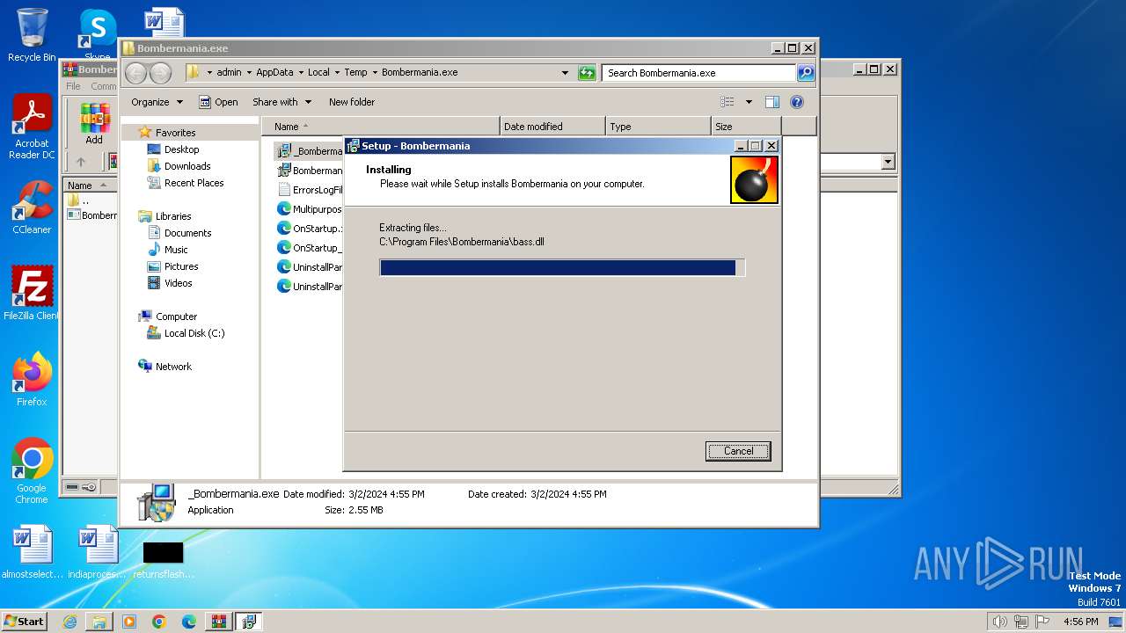The image size is (1126, 633).
Task: Select Local in the address path
Action: (x=318, y=73)
